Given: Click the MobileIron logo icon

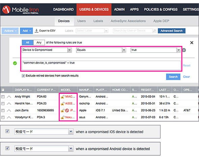Looking at the screenshot, I should click(x=6, y=9).
